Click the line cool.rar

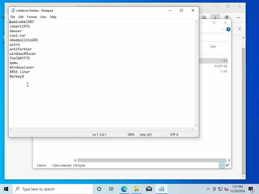coord(18,35)
